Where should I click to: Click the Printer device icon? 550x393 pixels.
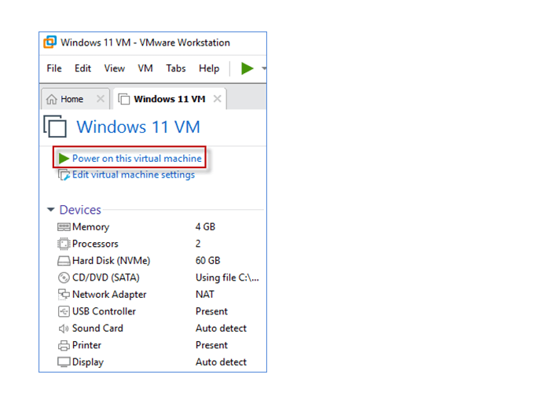click(64, 345)
